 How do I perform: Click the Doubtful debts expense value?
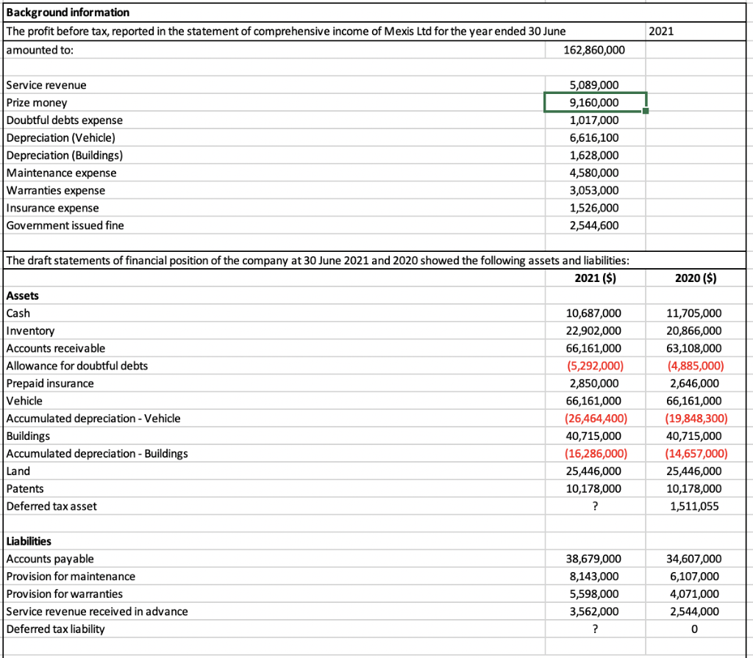pos(594,120)
